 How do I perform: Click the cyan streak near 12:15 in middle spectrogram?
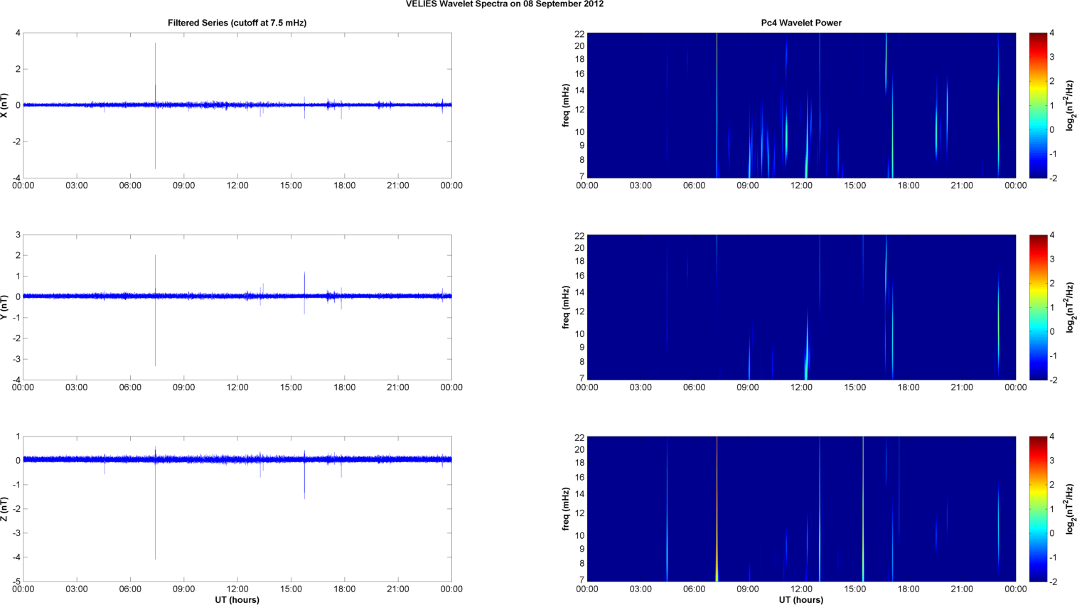[806, 355]
